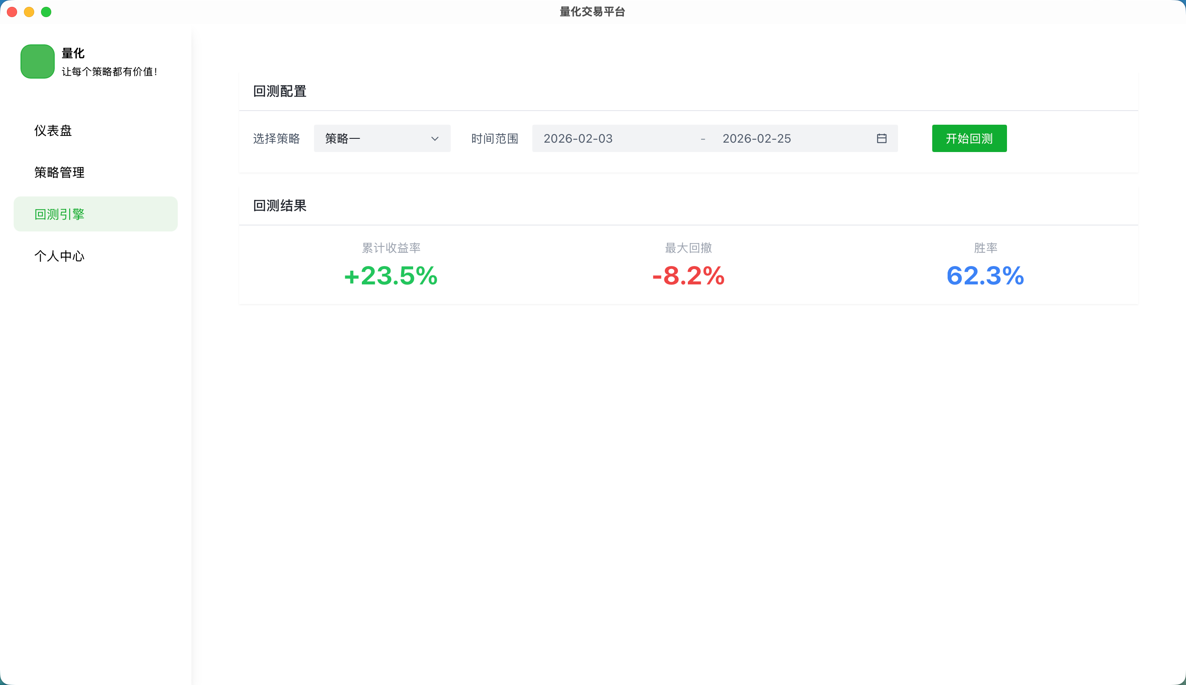The width and height of the screenshot is (1186, 685).
Task: Open 个人中心 in the sidebar
Action: 59,256
